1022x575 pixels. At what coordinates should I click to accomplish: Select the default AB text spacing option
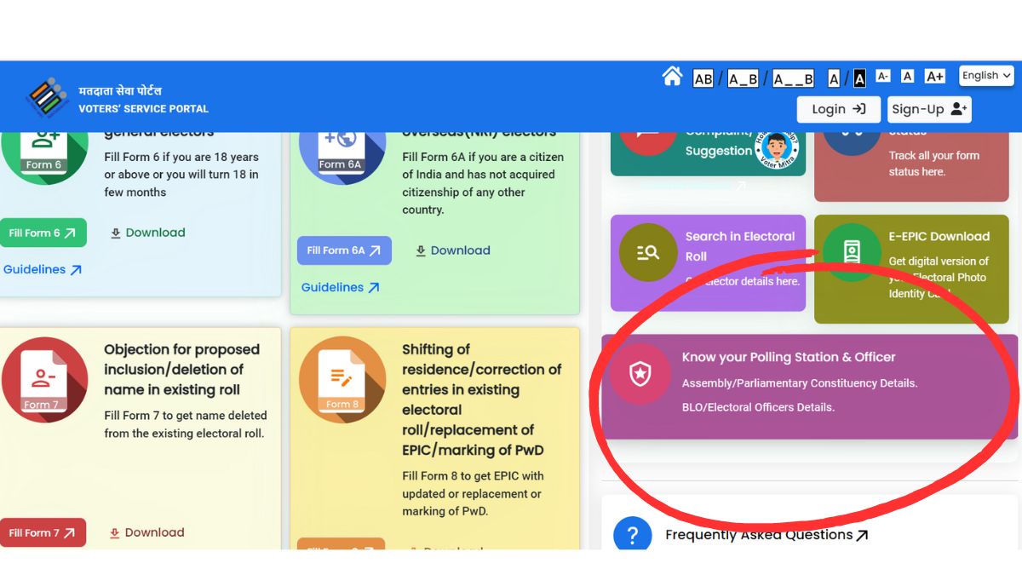(703, 78)
